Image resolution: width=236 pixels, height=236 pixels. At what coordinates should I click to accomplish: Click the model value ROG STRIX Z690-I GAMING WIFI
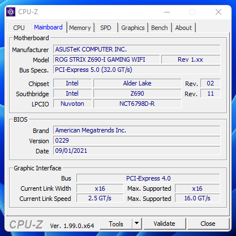click(106, 59)
